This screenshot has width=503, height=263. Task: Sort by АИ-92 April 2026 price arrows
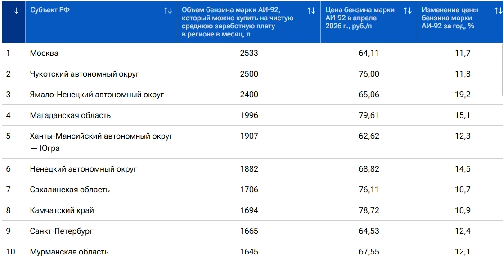(408, 11)
